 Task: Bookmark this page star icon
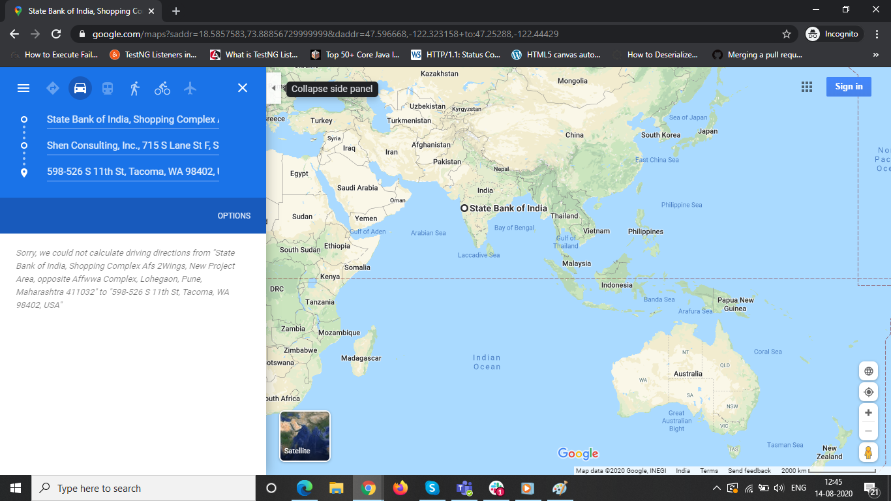click(x=787, y=34)
